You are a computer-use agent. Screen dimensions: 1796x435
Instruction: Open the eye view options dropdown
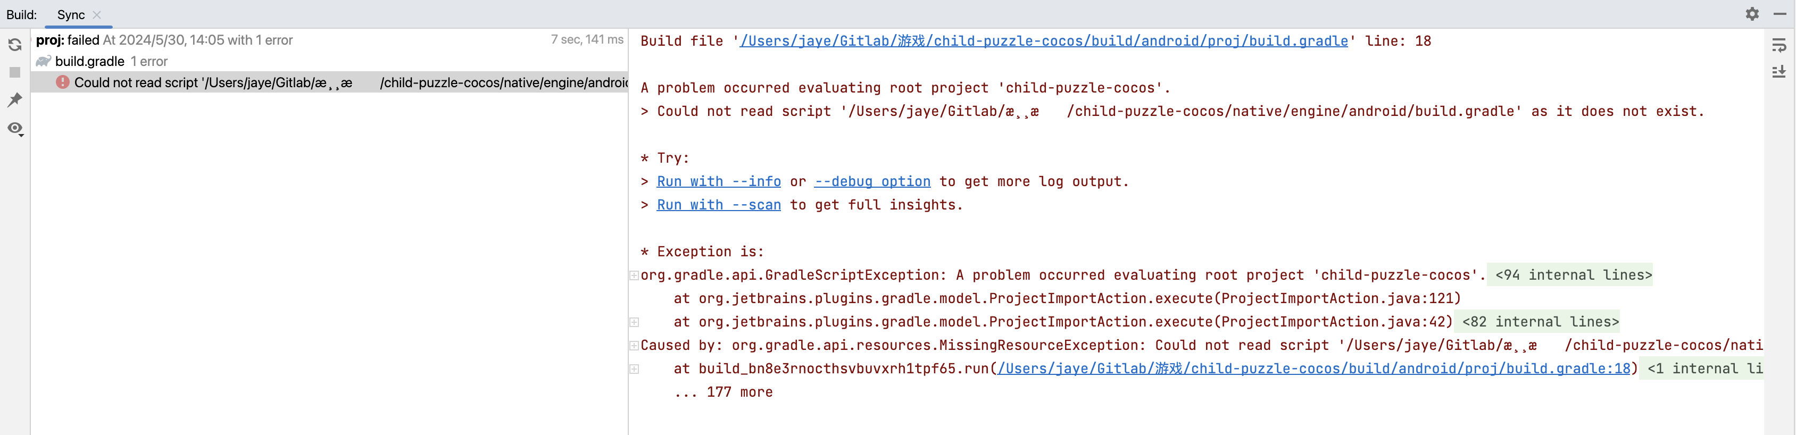click(15, 129)
